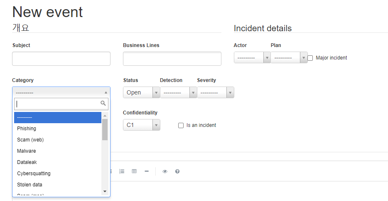Toggle preview with the eye icon
The width and height of the screenshot is (388, 201).
pos(165,171)
